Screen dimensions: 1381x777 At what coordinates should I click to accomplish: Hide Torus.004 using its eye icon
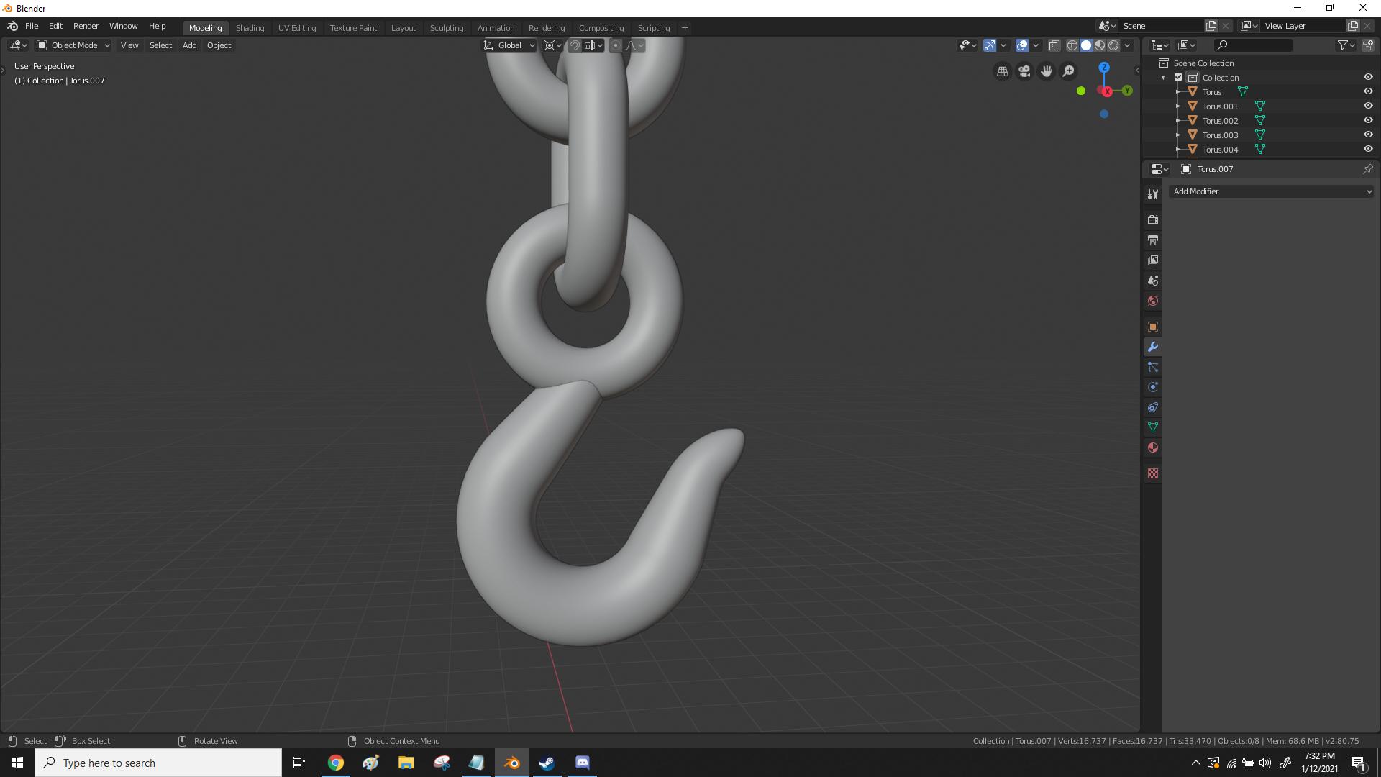tap(1368, 149)
